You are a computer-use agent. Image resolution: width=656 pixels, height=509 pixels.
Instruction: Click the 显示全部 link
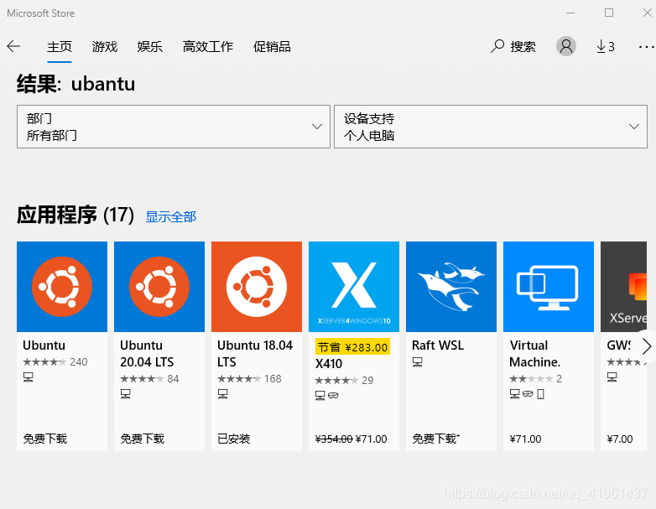170,216
